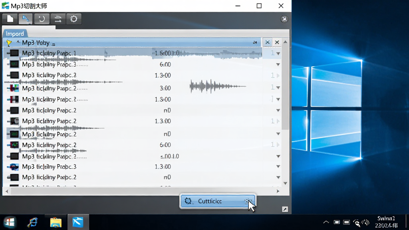Click the Mp3切割大师 title bar app icon
The width and height of the screenshot is (409, 230).
coord(5,6)
